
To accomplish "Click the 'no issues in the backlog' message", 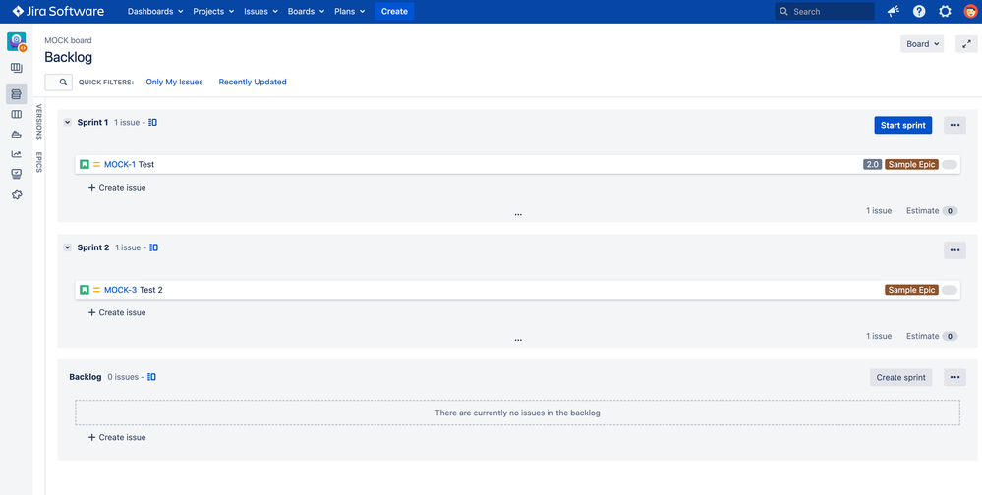I will [x=518, y=413].
